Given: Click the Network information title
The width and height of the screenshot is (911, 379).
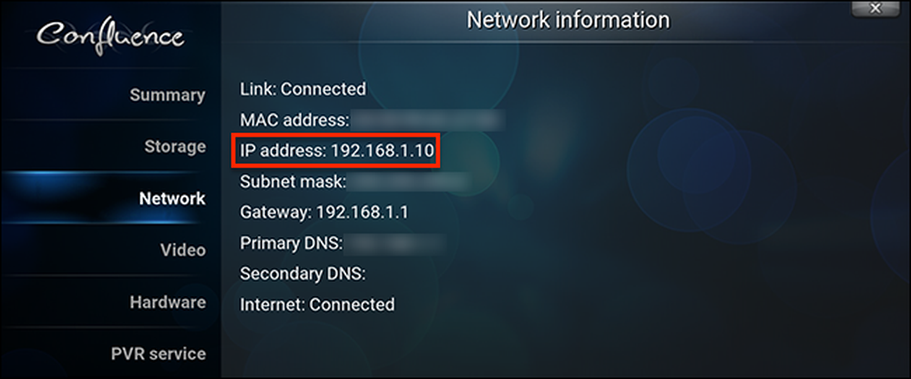Looking at the screenshot, I should click(x=568, y=20).
